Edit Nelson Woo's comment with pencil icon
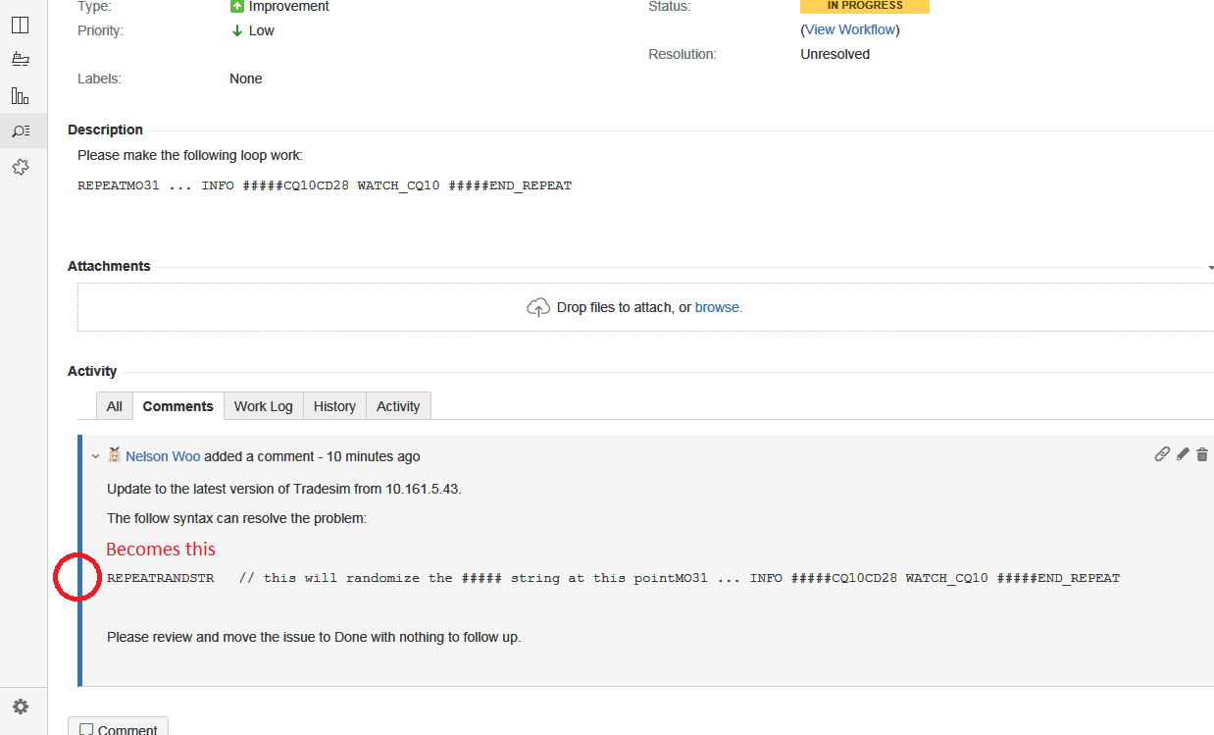This screenshot has height=735, width=1214. [1183, 454]
